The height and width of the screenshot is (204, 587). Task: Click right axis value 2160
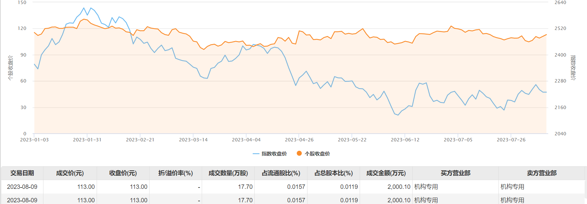560,107
